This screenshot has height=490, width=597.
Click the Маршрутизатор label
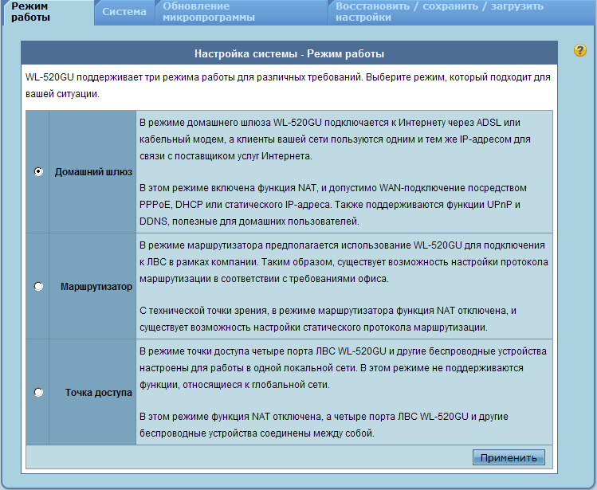(x=96, y=287)
